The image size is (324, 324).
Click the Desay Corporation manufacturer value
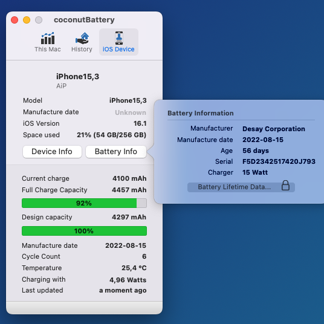pos(274,129)
